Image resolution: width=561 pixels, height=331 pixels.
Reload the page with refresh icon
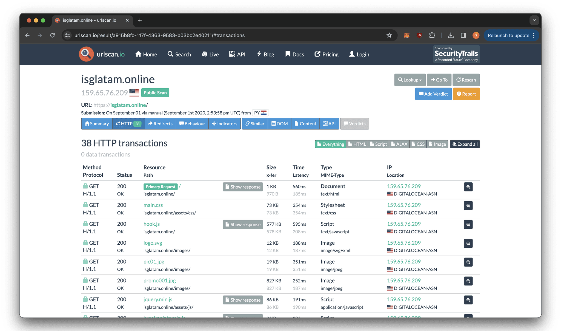tap(53, 35)
